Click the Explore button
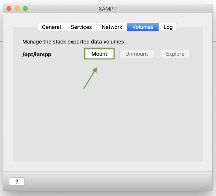216x196 pixels. click(x=175, y=54)
